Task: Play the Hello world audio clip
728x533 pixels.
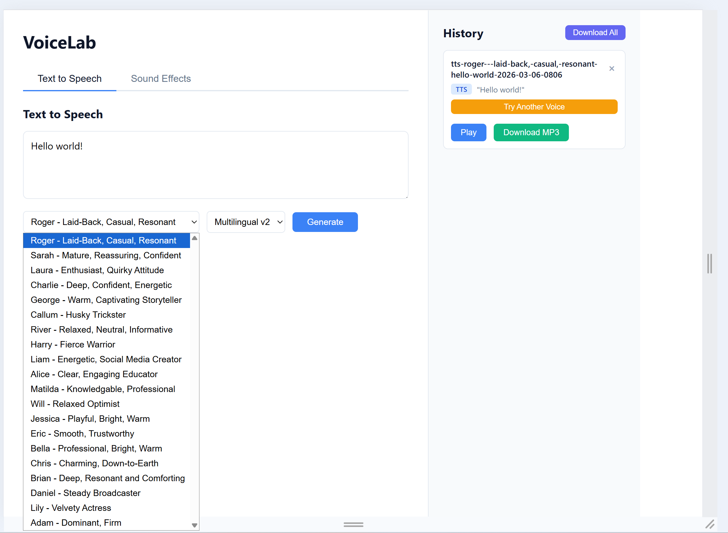Action: coord(468,132)
